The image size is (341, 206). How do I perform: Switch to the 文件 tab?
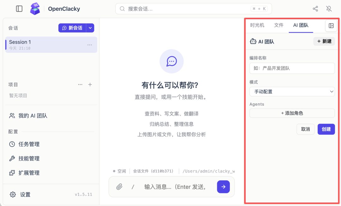click(279, 25)
